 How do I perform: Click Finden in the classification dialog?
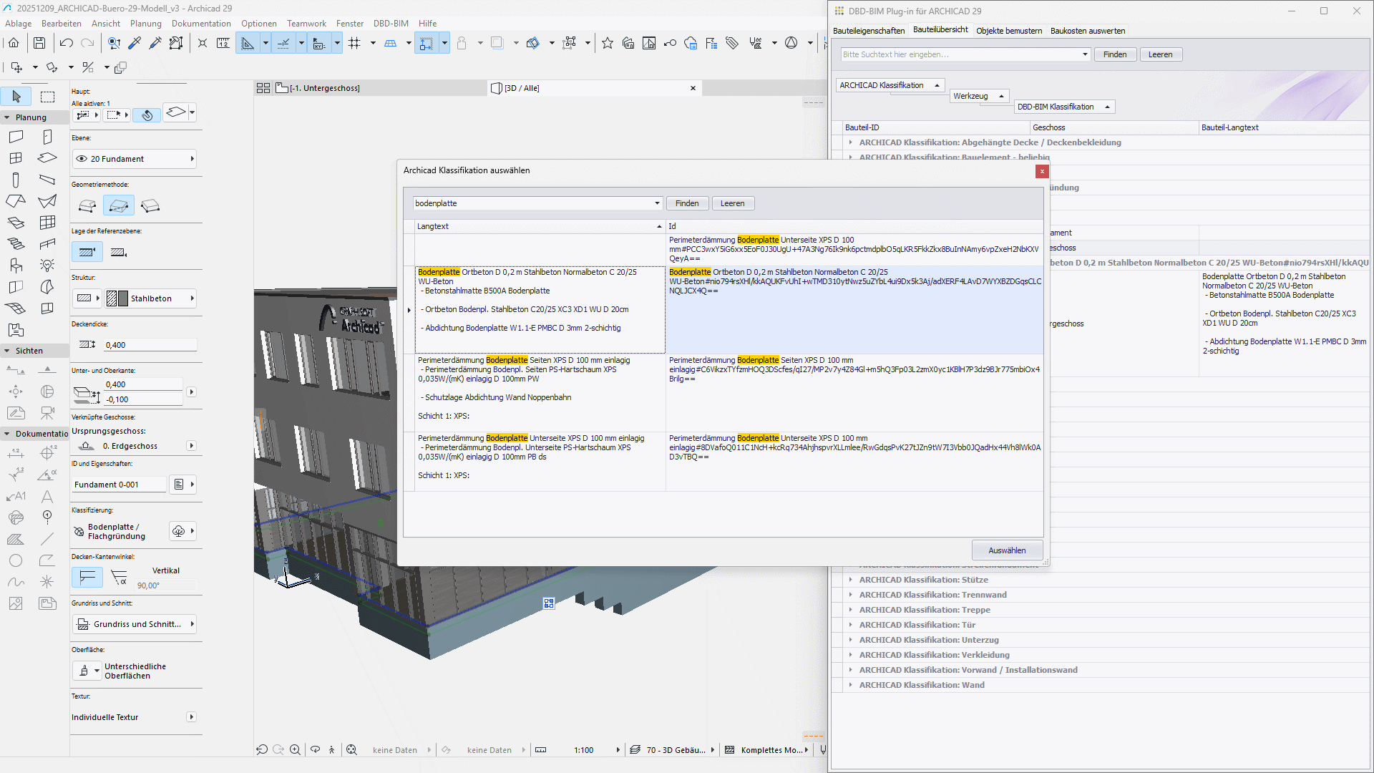pyautogui.click(x=687, y=203)
